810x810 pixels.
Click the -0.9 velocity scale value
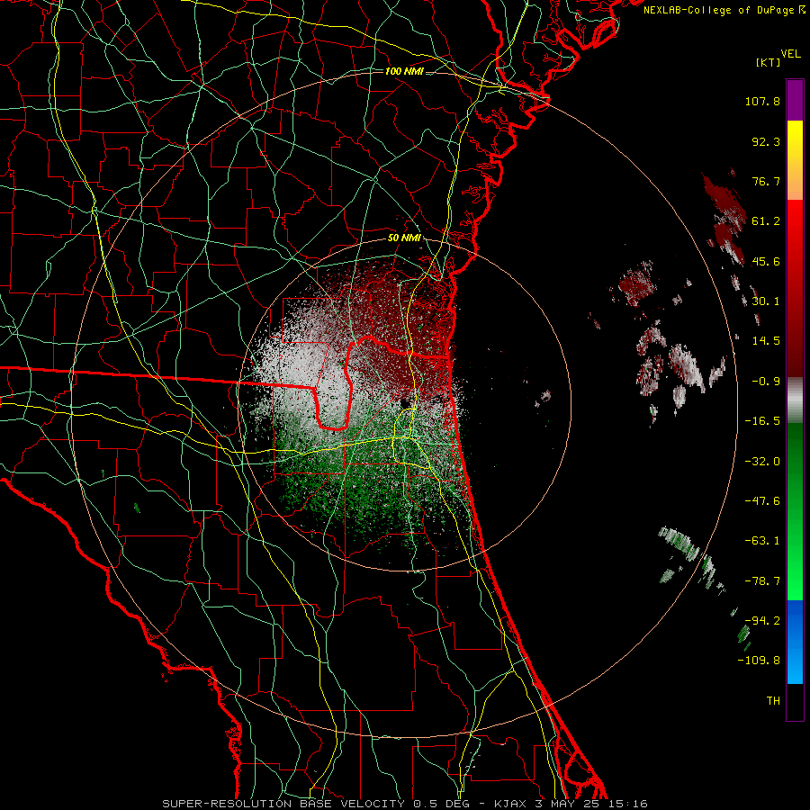[x=766, y=382]
